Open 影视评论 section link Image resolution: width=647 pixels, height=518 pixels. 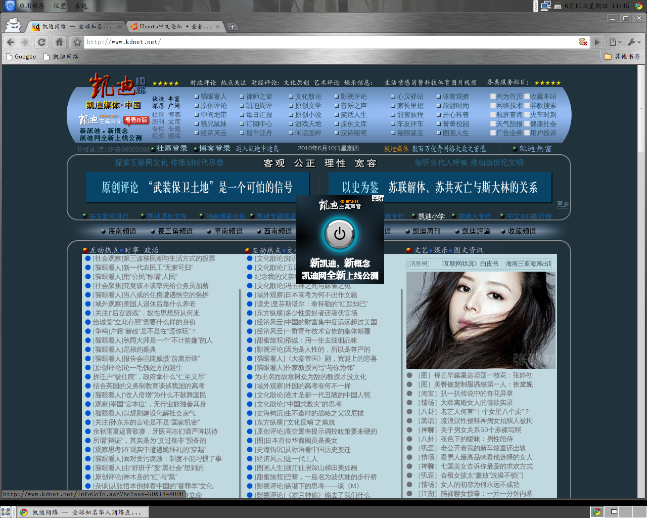(x=353, y=96)
